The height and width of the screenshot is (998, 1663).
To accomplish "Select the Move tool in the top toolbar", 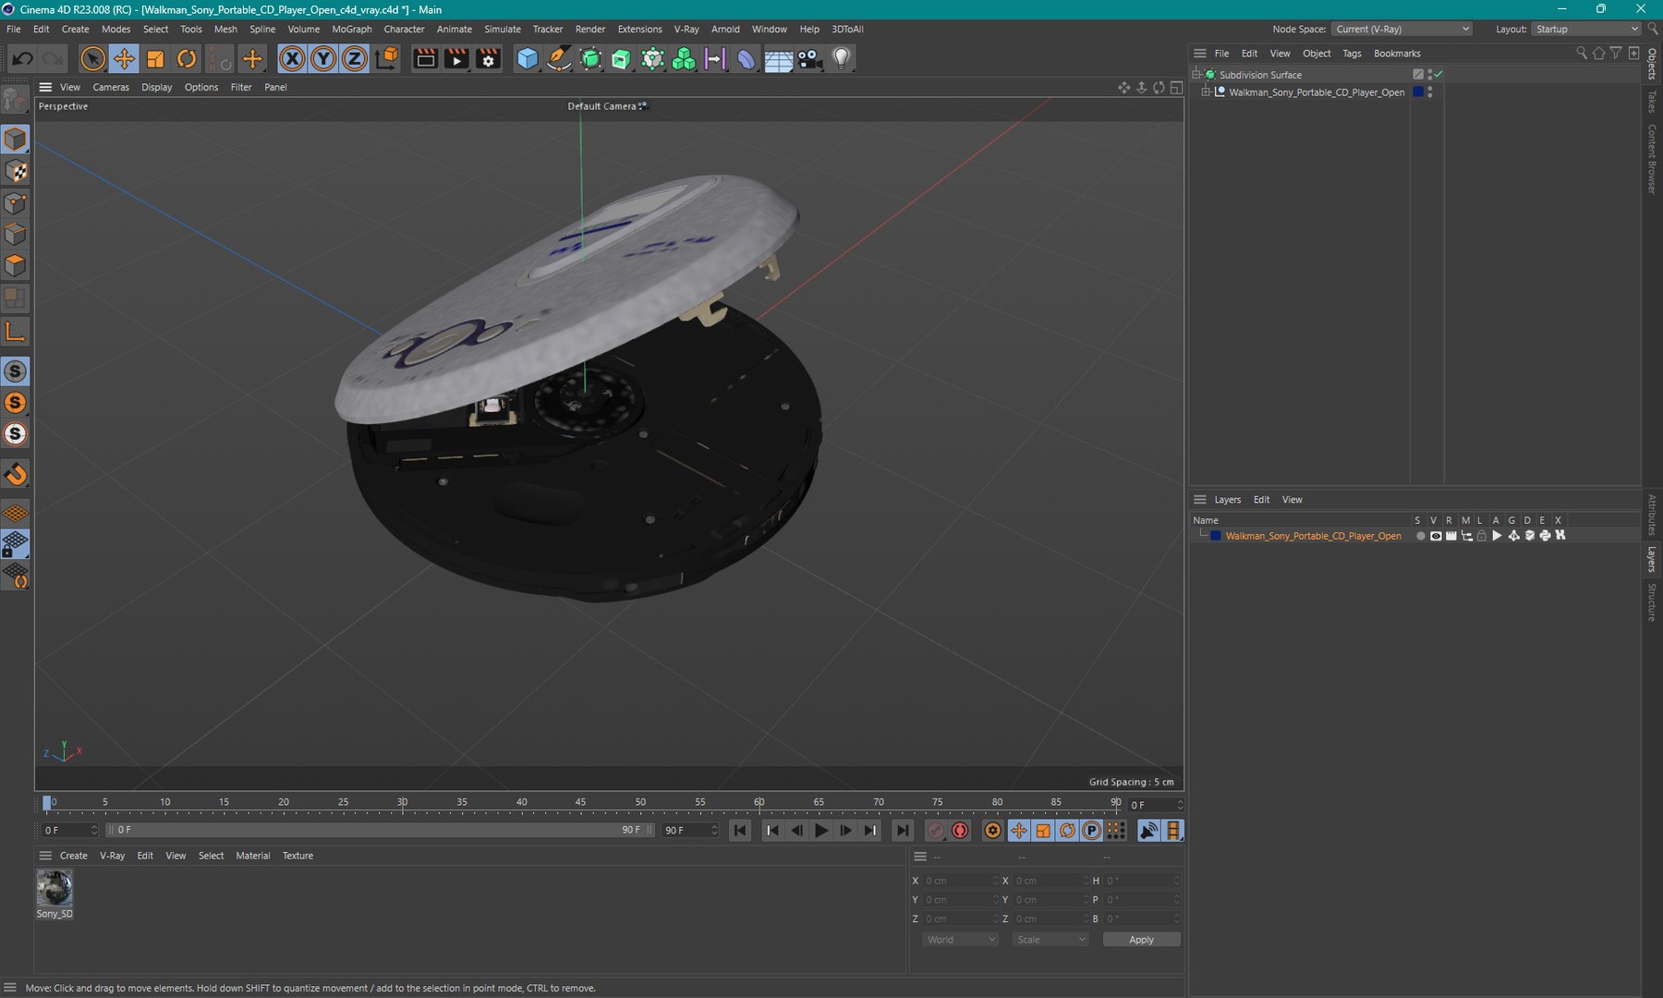I will (123, 58).
